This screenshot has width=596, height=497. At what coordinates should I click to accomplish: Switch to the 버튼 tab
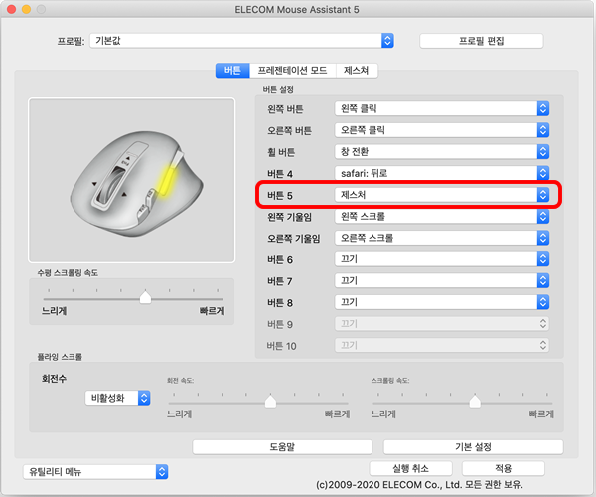(232, 70)
